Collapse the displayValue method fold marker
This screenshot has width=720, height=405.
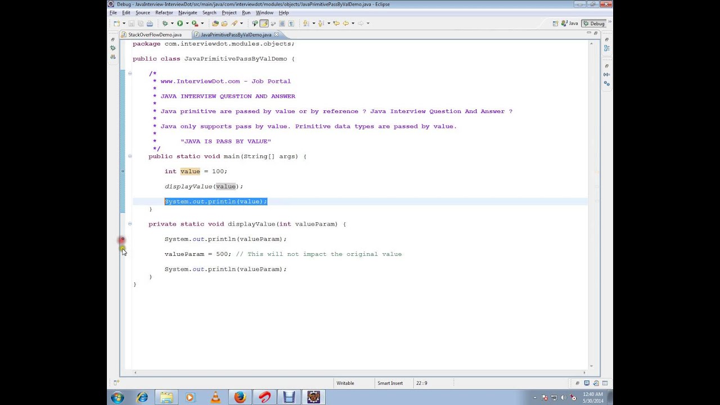(129, 224)
